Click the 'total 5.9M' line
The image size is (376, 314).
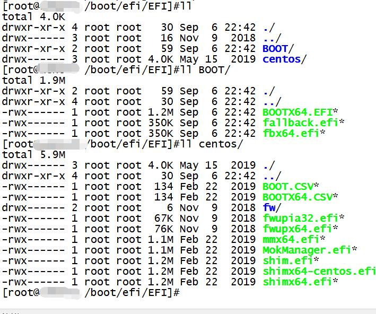tap(33, 155)
